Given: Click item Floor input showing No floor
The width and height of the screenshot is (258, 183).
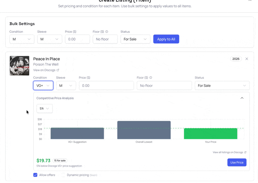Looking at the screenshot, I should point(164,86).
